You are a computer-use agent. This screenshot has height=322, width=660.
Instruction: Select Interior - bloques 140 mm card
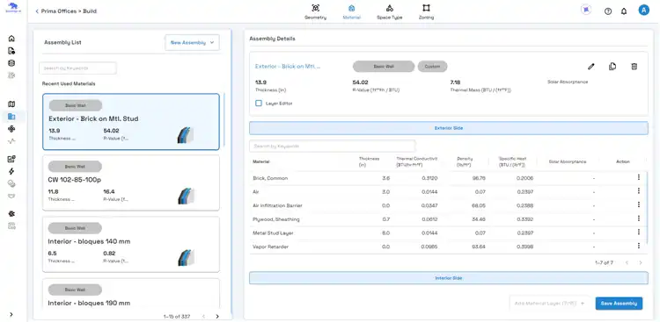tap(131, 244)
